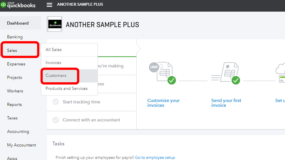Viewport: 285px width, 160px height.
Task: Go to Expenses in sidebar
Action: [x=16, y=64]
